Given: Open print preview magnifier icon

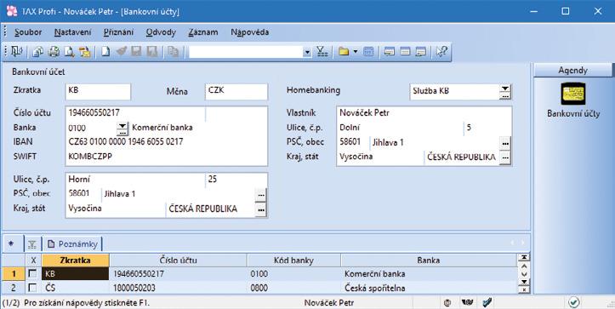Looking at the screenshot, I should (x=70, y=52).
